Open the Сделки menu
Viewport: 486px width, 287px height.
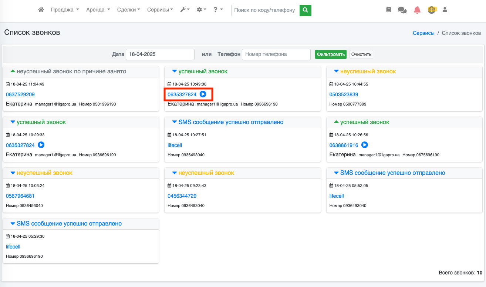[128, 10]
